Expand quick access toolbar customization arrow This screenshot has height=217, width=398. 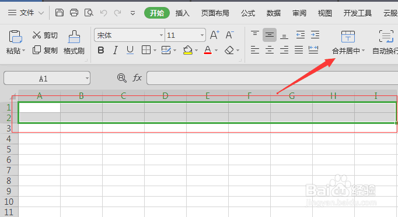coord(132,13)
